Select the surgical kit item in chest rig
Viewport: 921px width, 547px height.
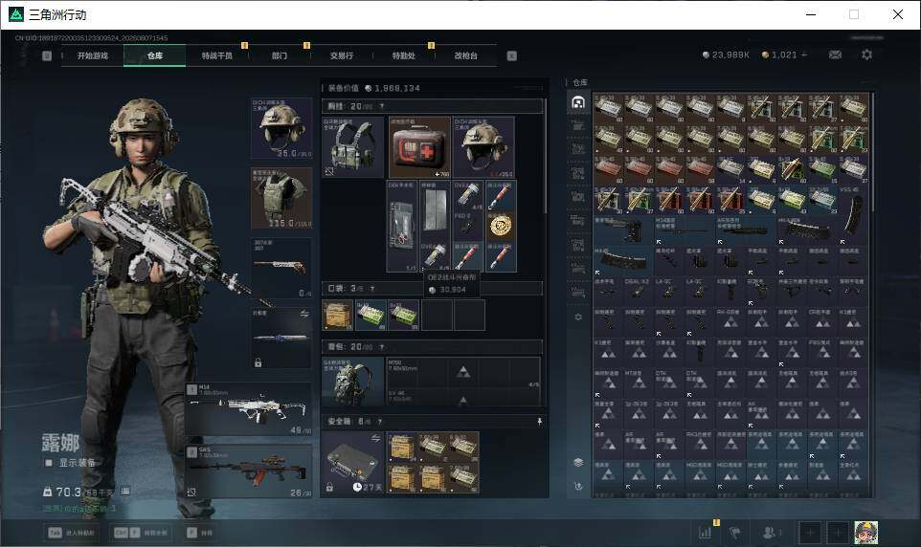(x=402, y=226)
